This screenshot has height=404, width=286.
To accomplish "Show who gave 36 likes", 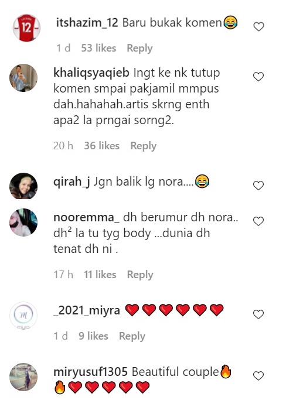I will tap(101, 146).
